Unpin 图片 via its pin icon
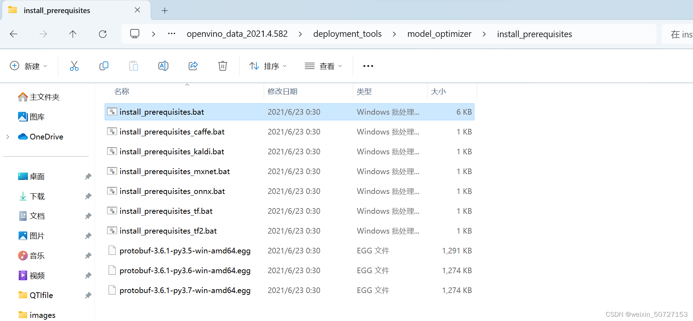 coord(88,236)
